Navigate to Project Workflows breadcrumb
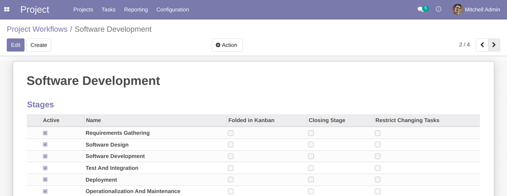Screen dimensions: 507x196 (x=37, y=29)
